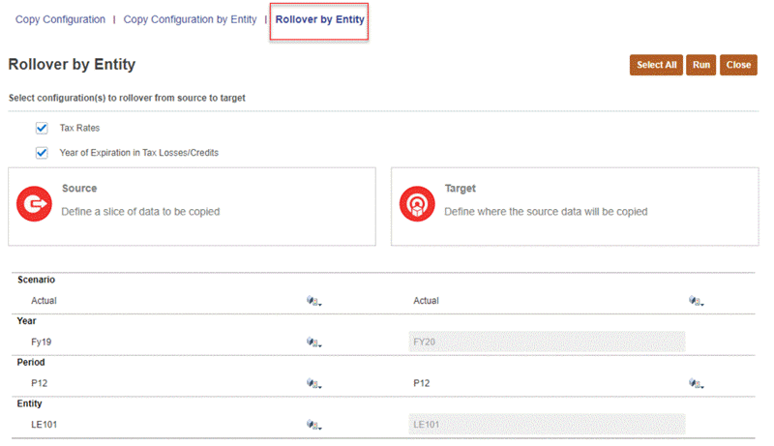The height and width of the screenshot is (446, 774).
Task: Click the Run button
Action: click(700, 65)
